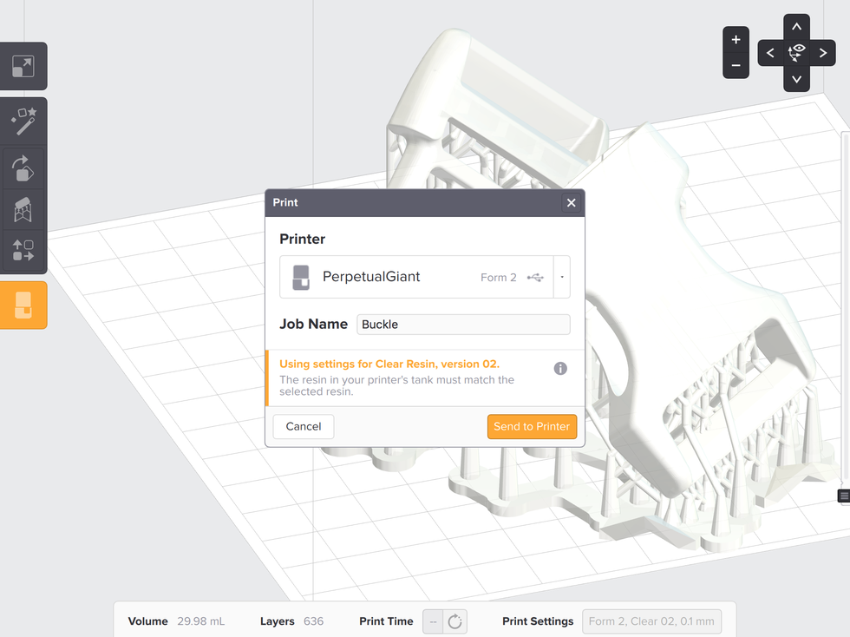The image size is (850, 637).
Task: Open the One-Click Print magic wand
Action: coord(23,121)
